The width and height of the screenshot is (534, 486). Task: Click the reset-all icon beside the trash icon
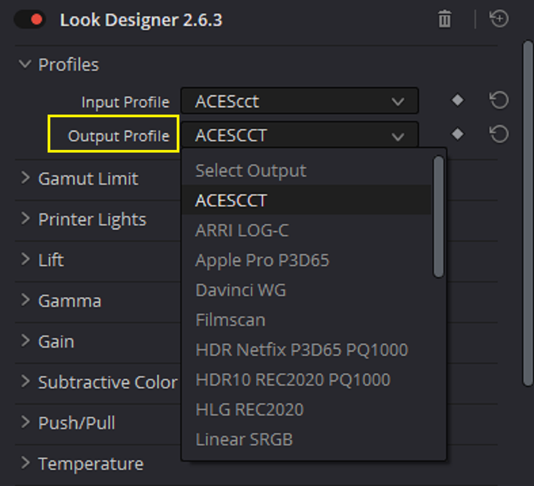[x=499, y=18]
